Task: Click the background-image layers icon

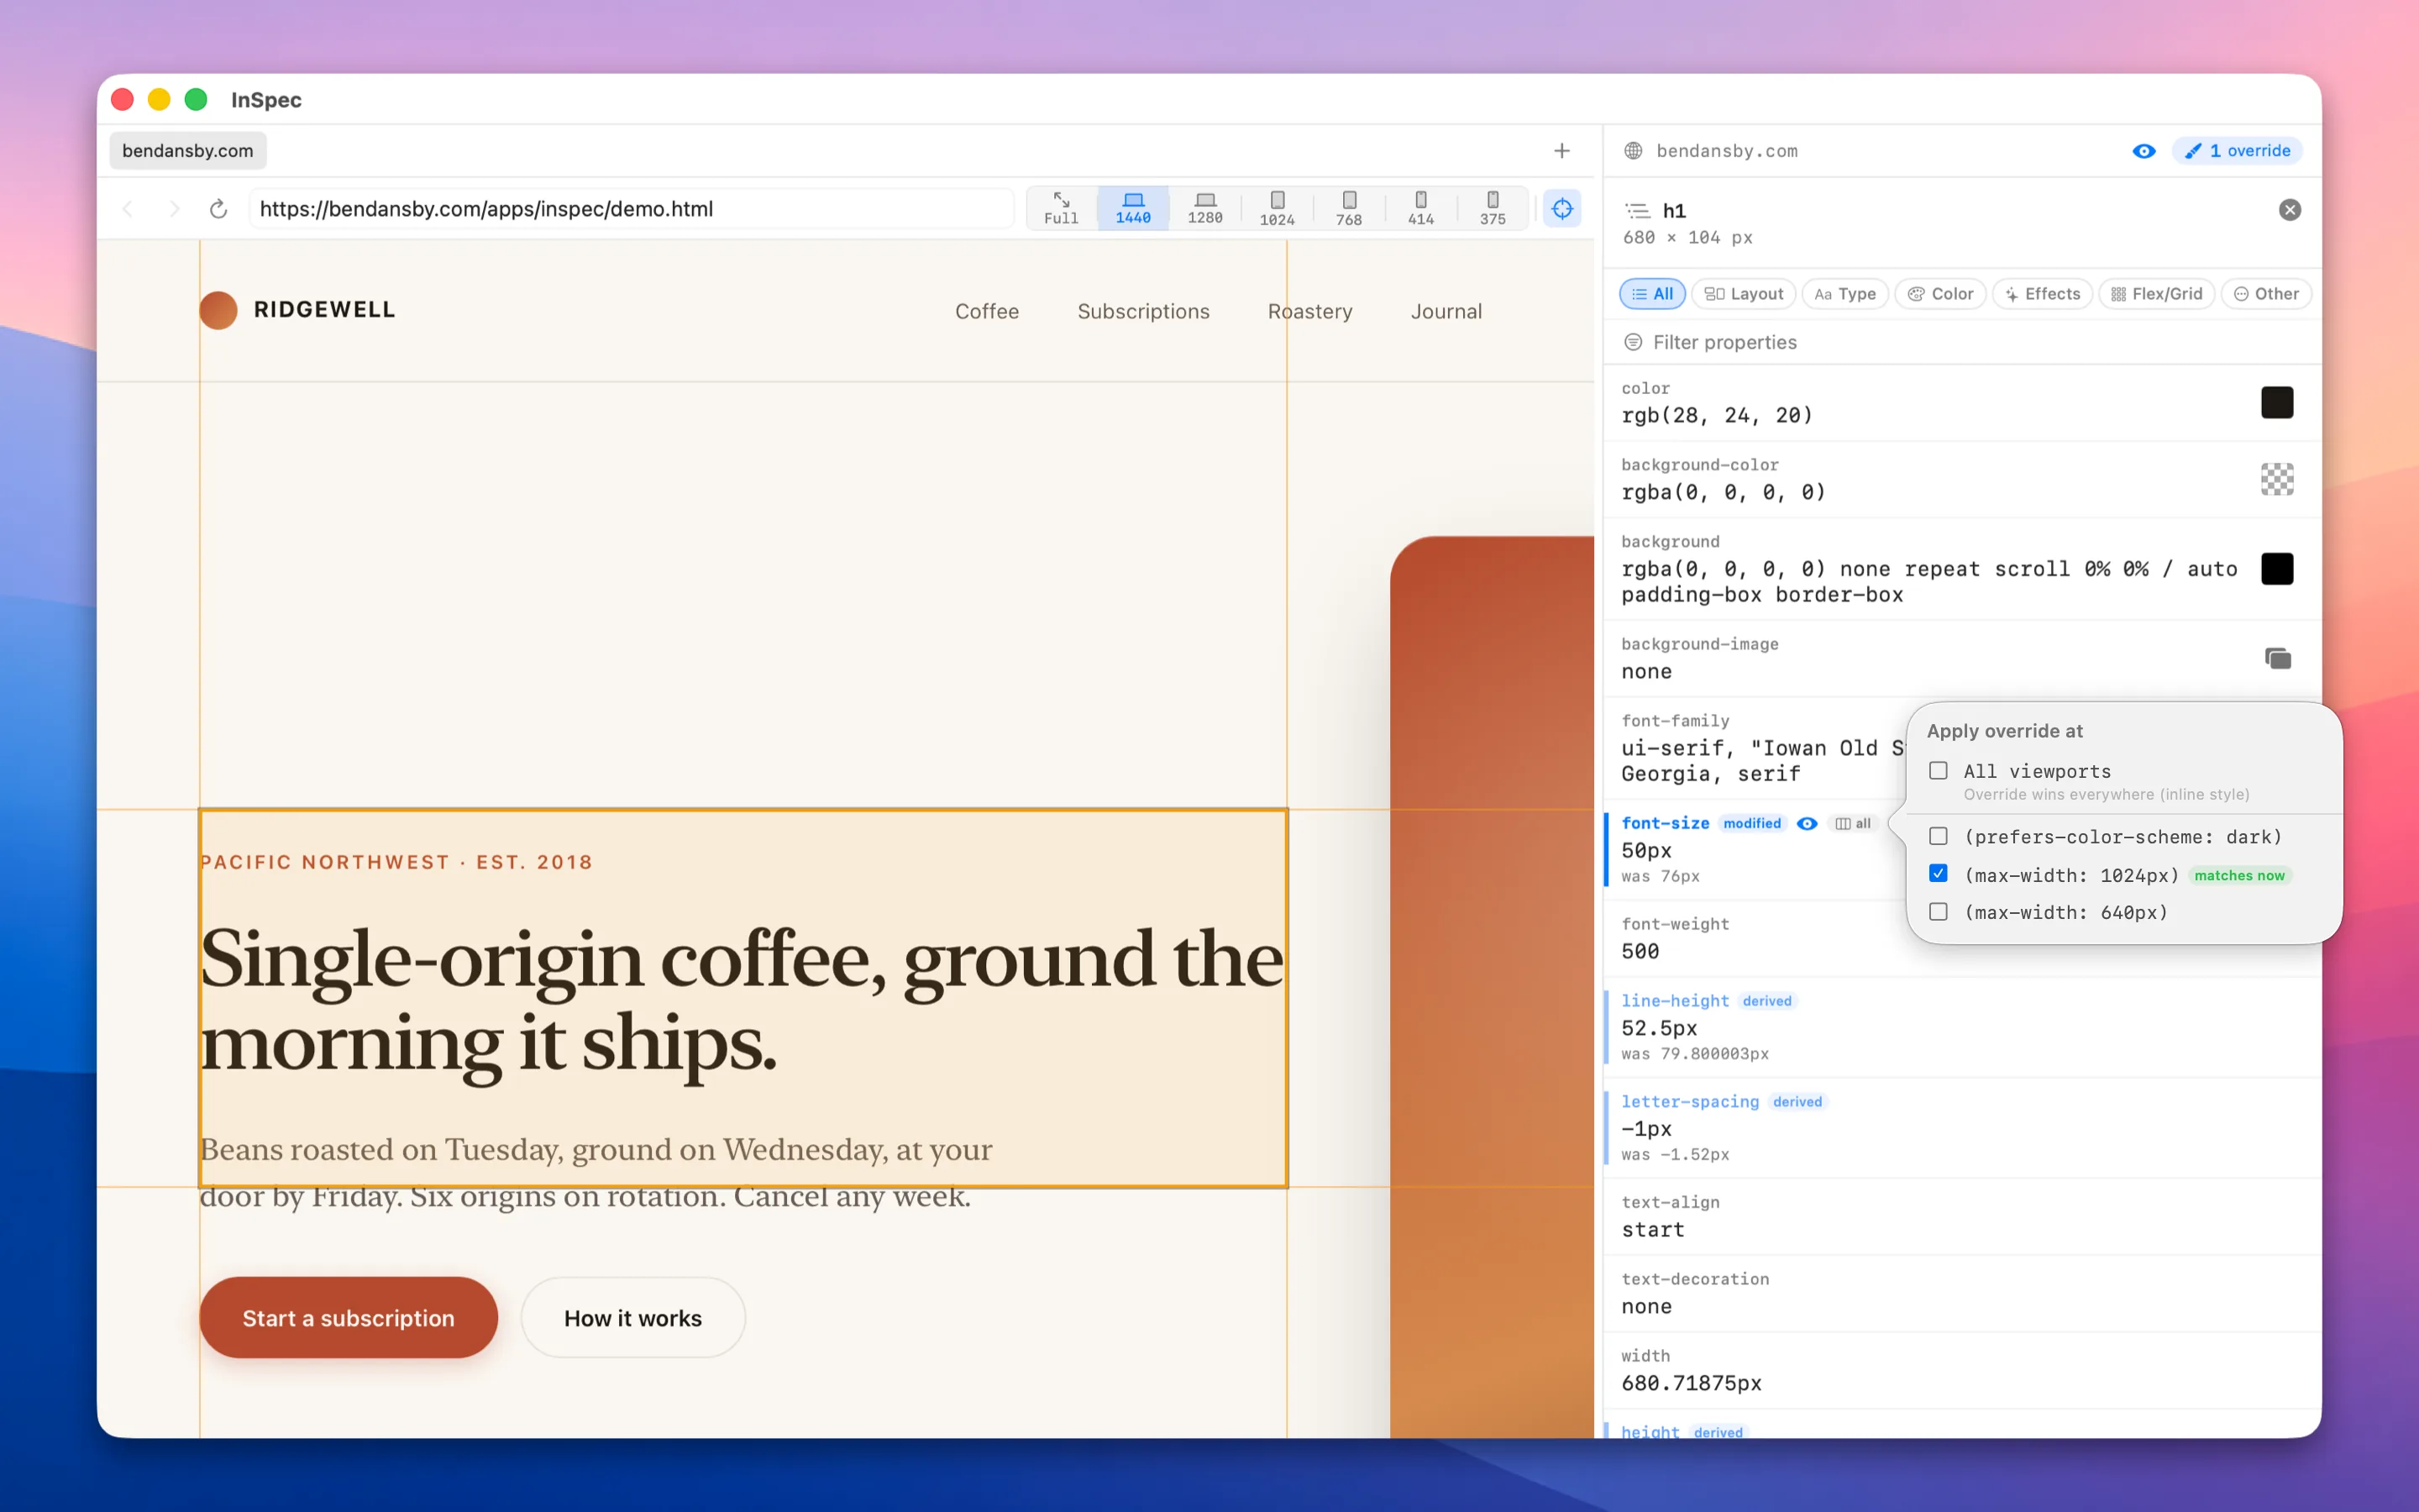Action: pyautogui.click(x=2277, y=658)
